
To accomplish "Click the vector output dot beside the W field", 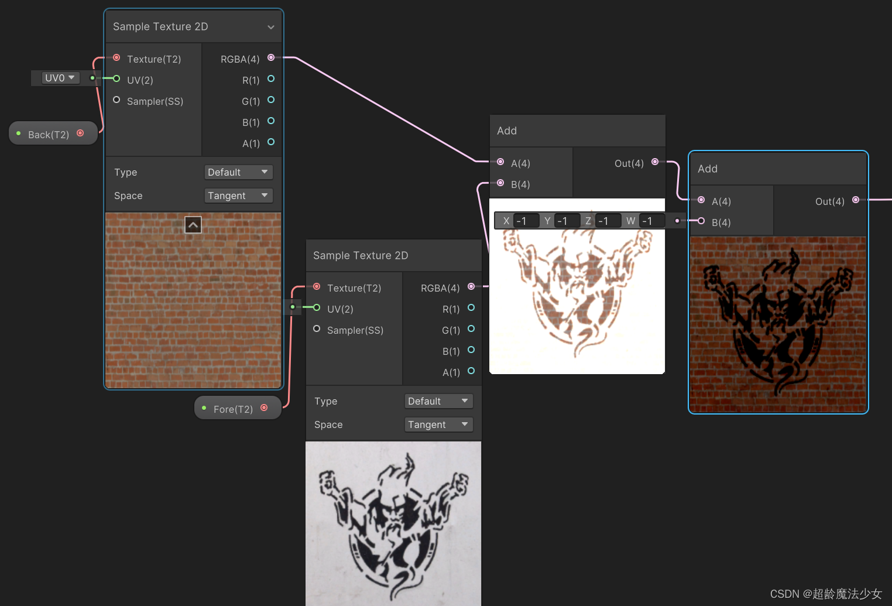I will (x=677, y=221).
